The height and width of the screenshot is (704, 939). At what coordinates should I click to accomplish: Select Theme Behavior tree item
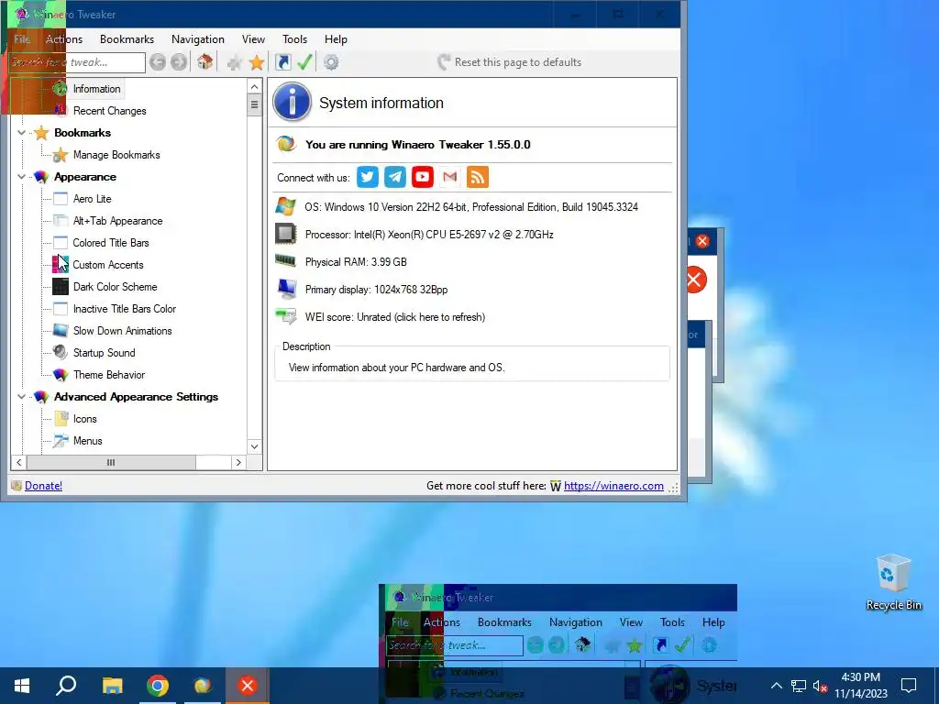109,375
